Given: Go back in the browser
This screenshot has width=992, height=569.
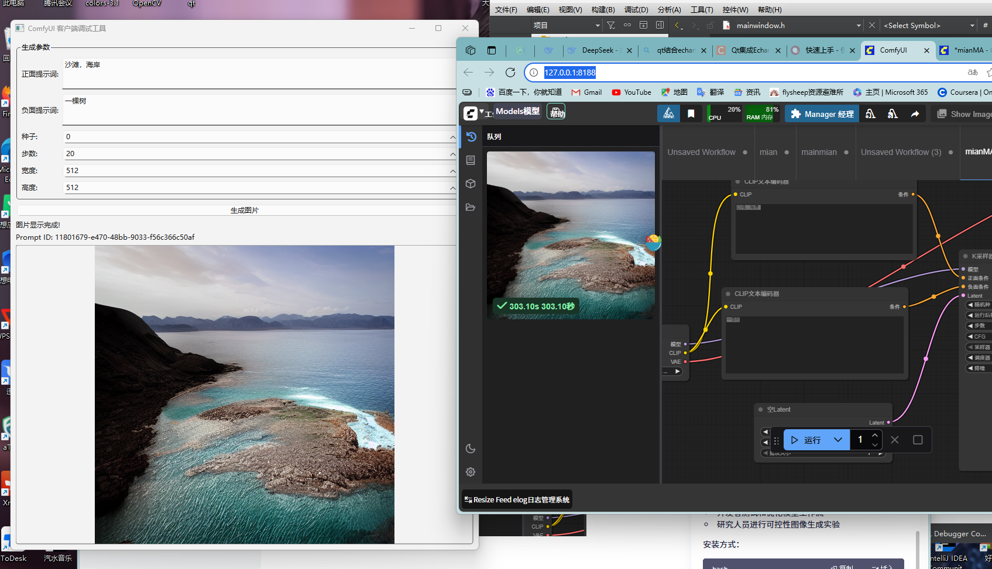Looking at the screenshot, I should [468, 73].
